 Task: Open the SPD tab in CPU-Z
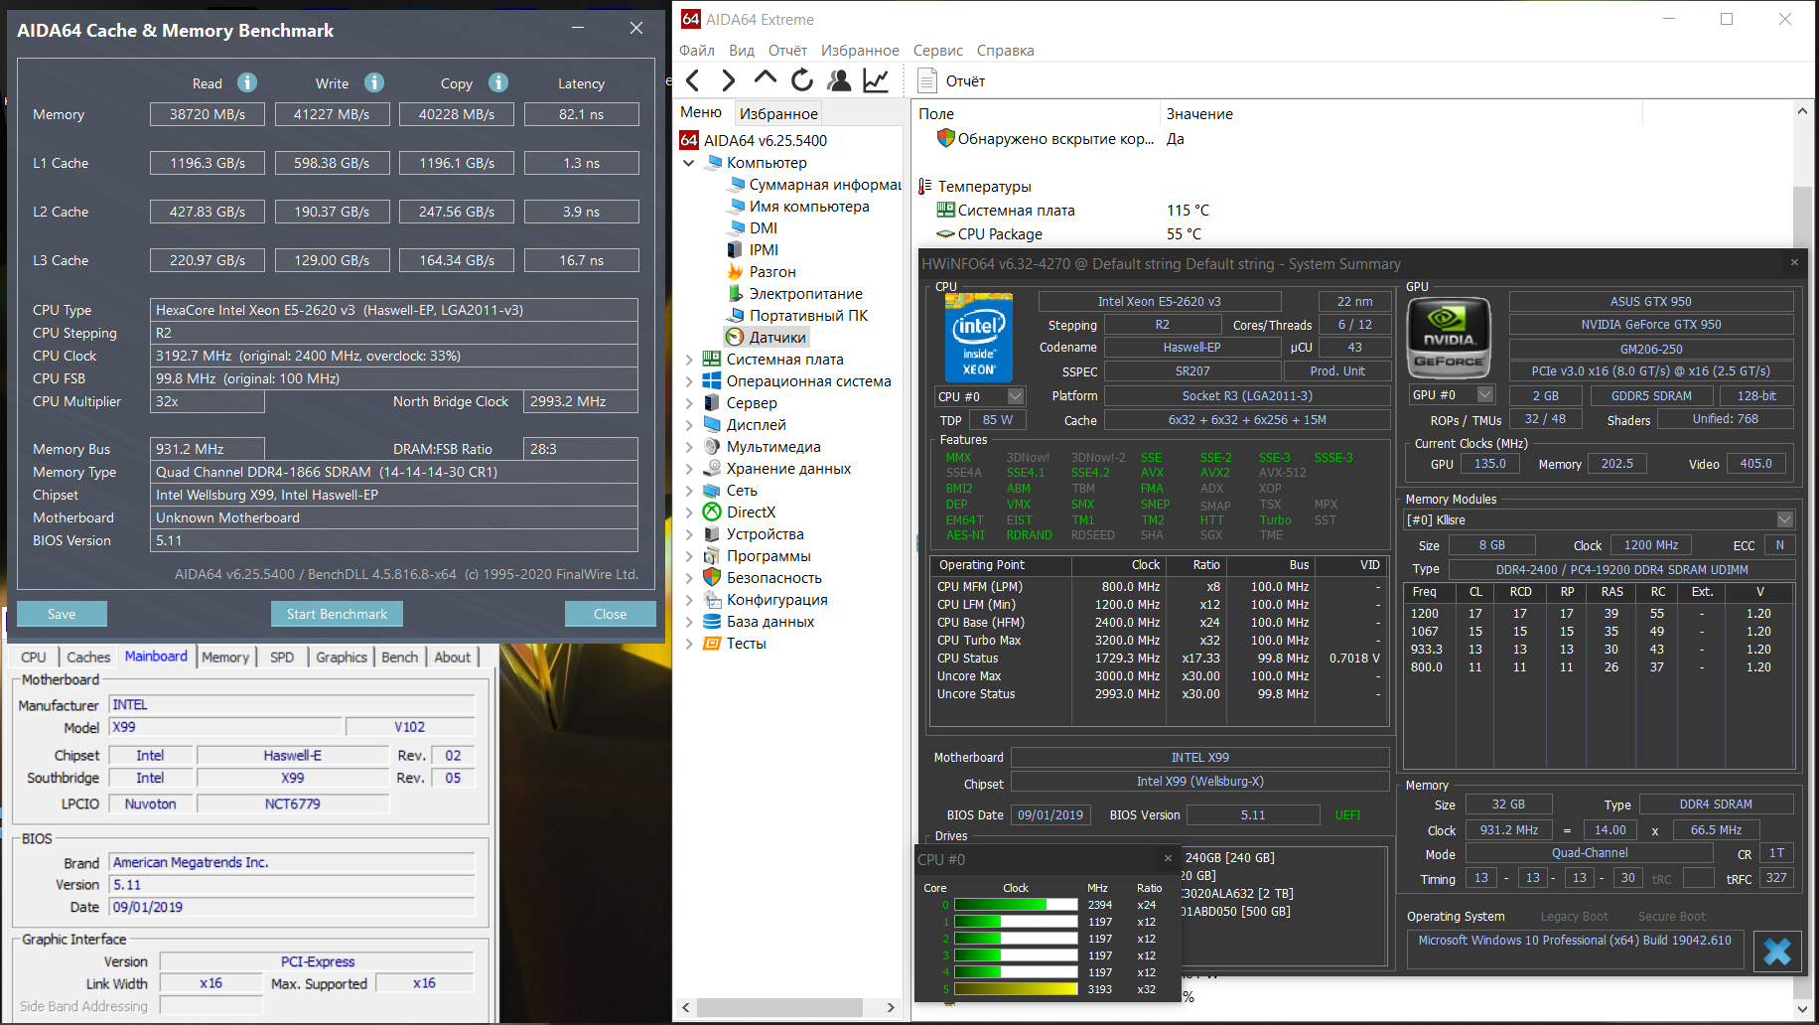pos(282,658)
